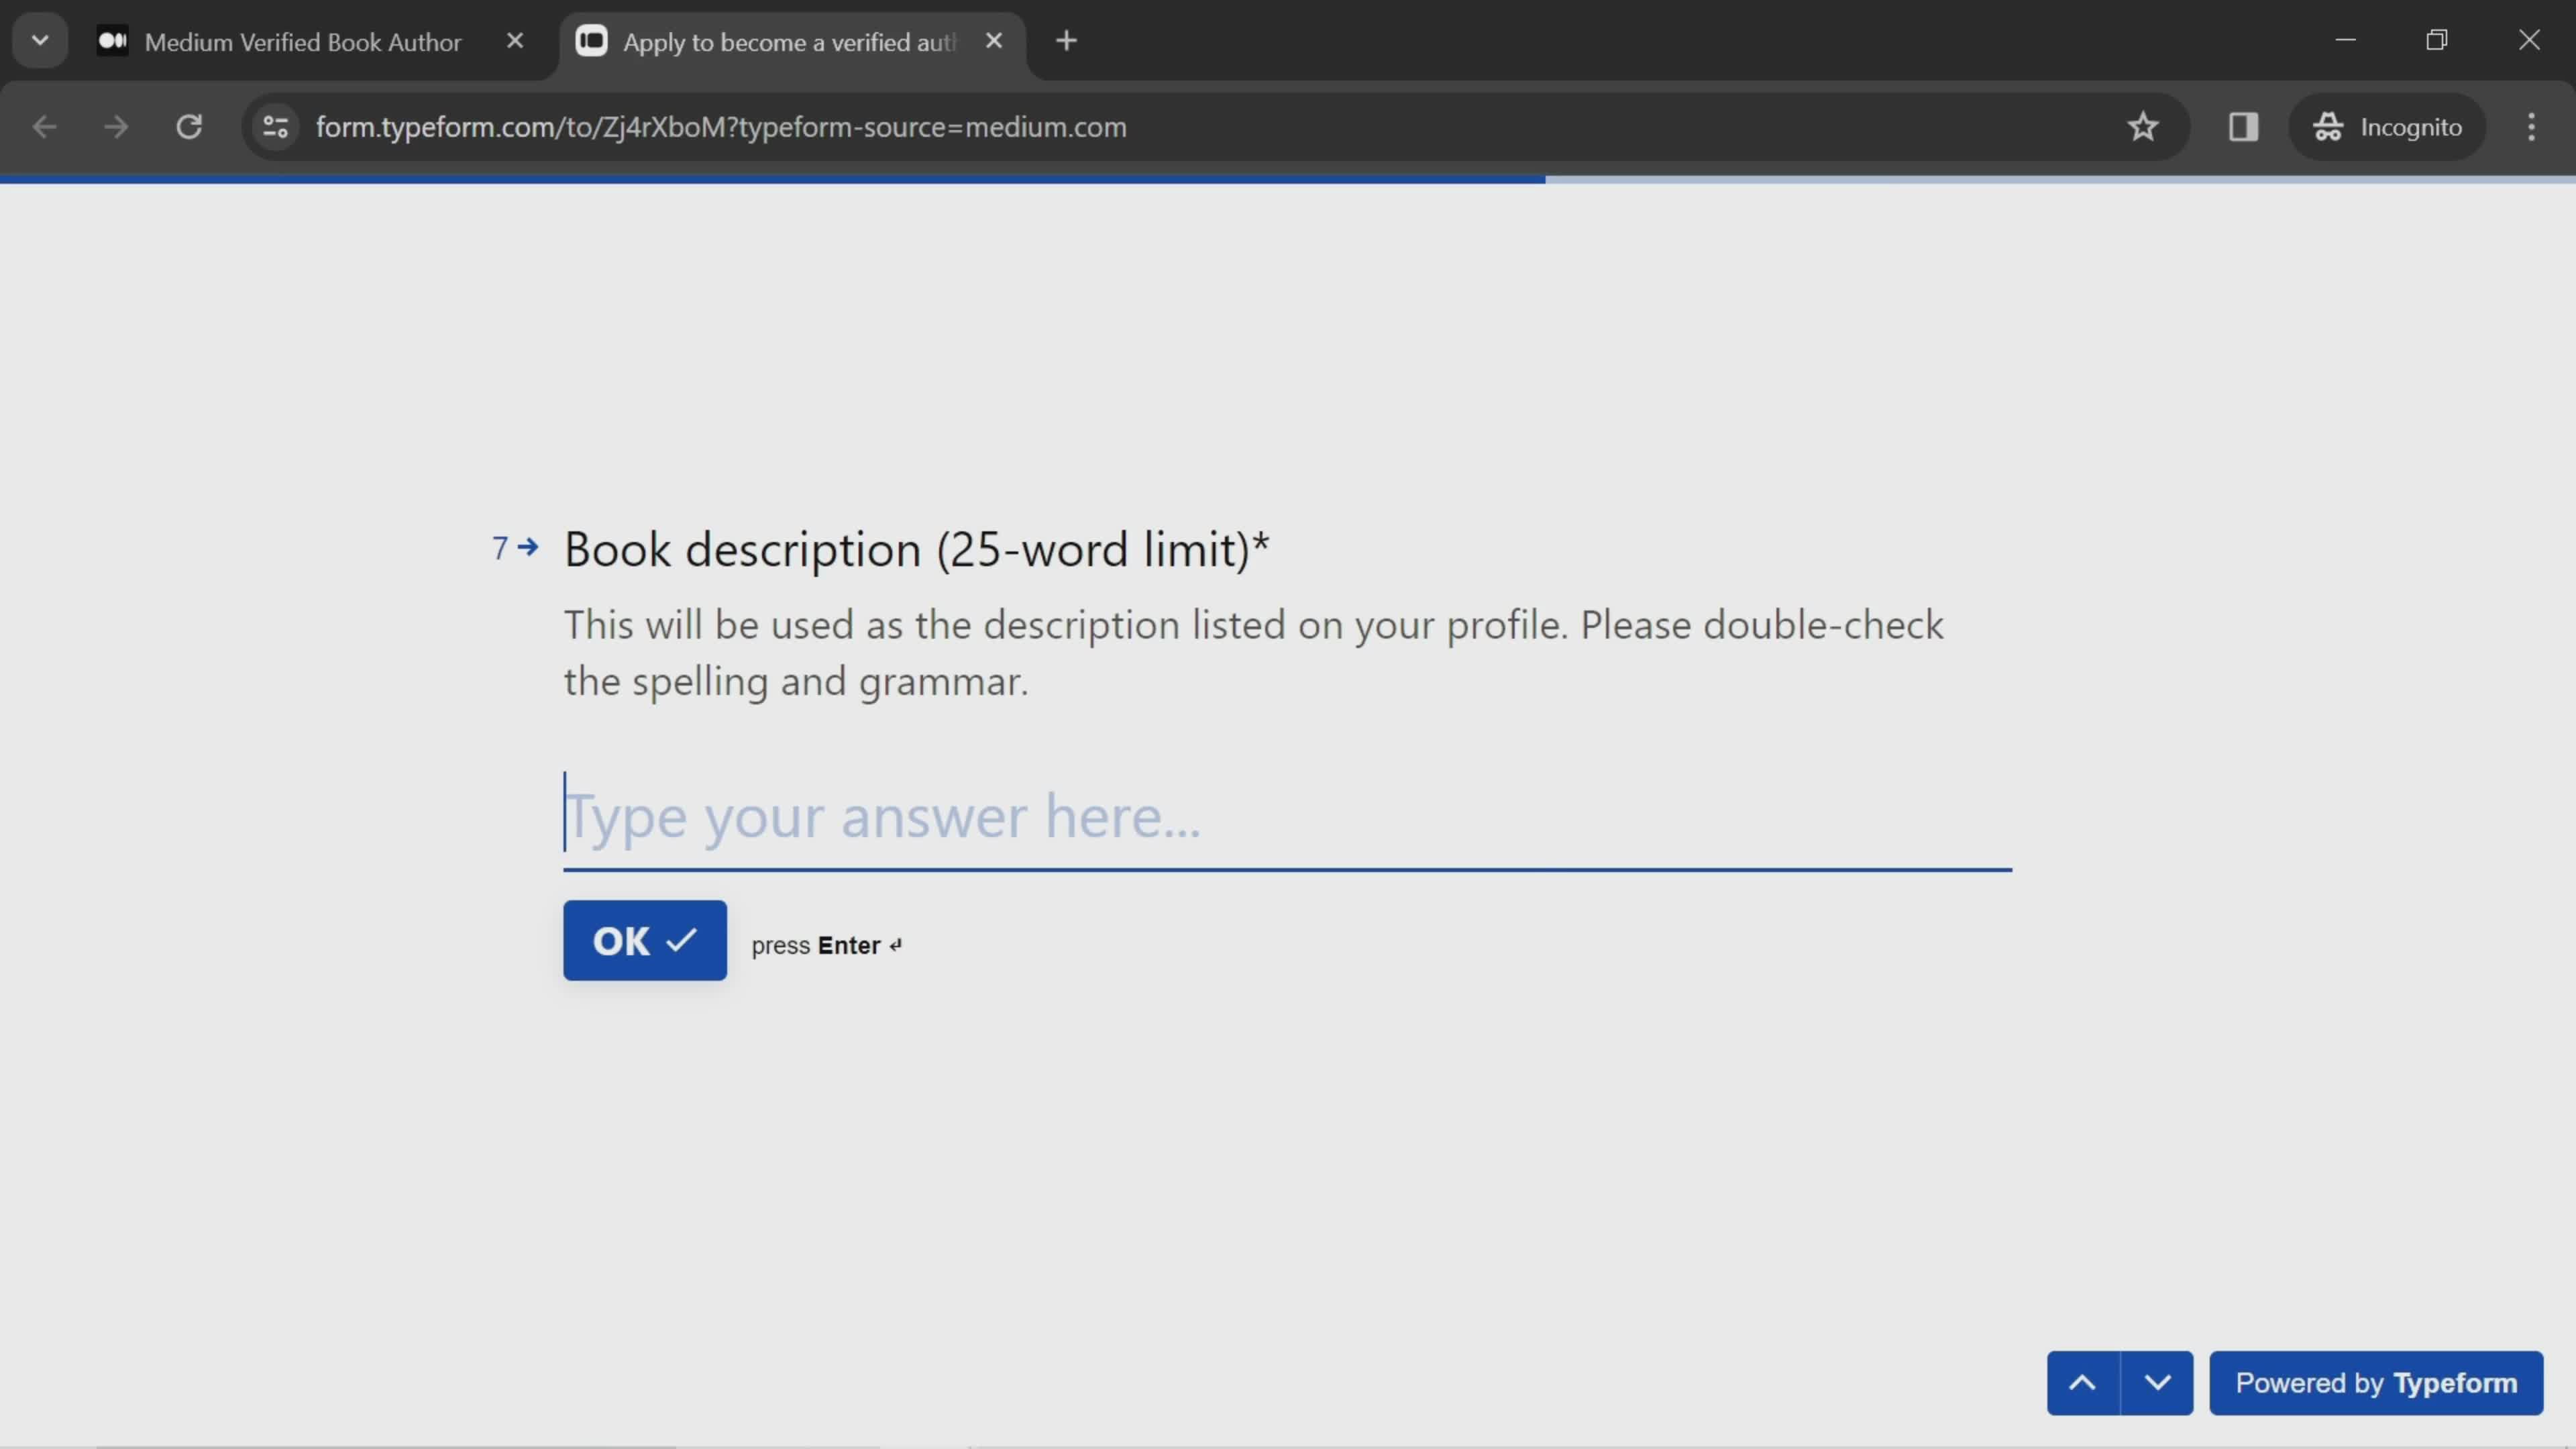Go back to the previous page
This screenshot has width=2576, height=1449.
pos(44,127)
